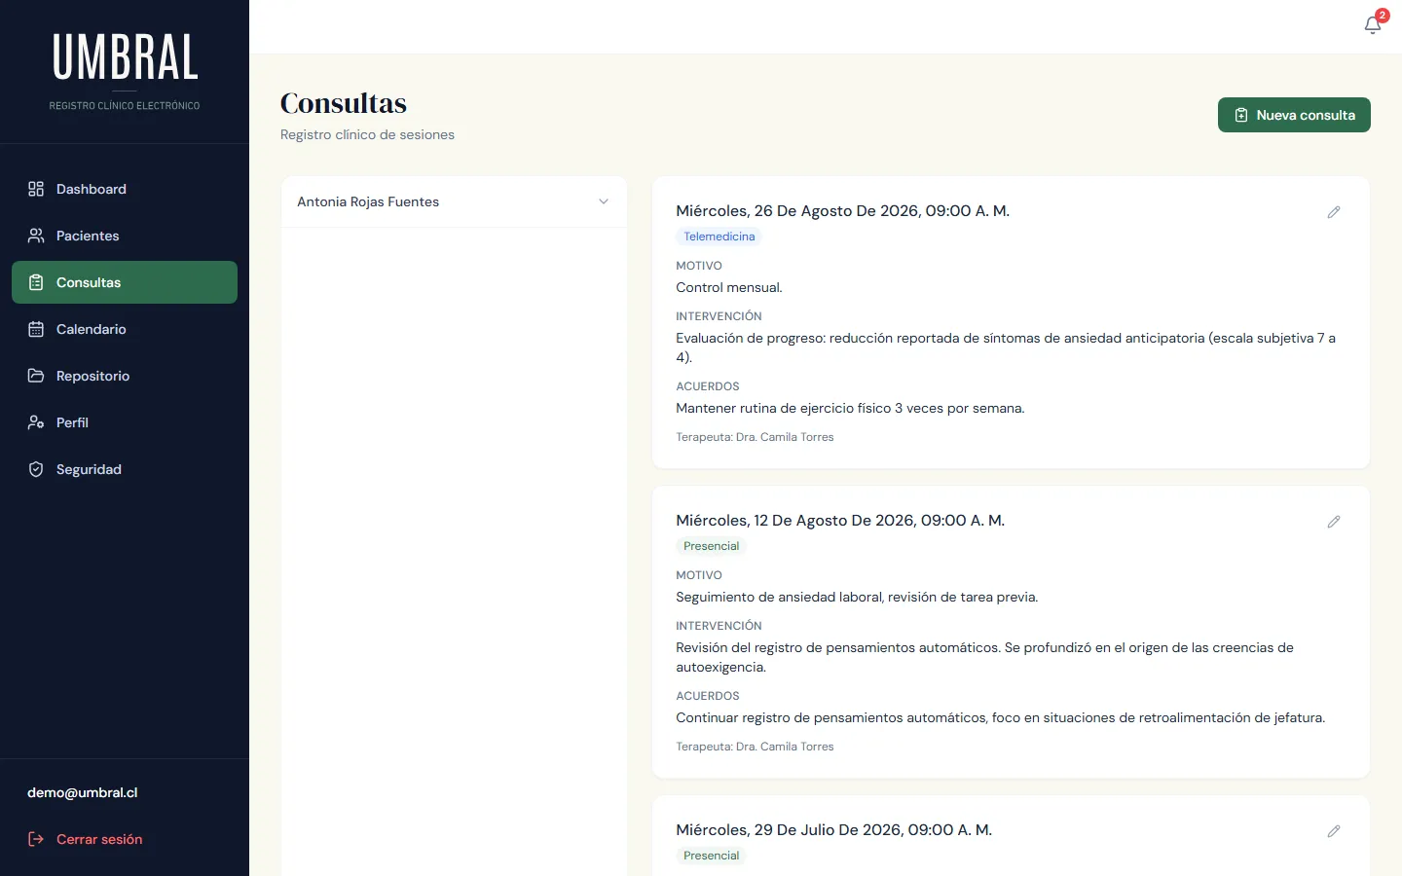
Task: Click the Perfil user-settings icon
Action: point(36,422)
